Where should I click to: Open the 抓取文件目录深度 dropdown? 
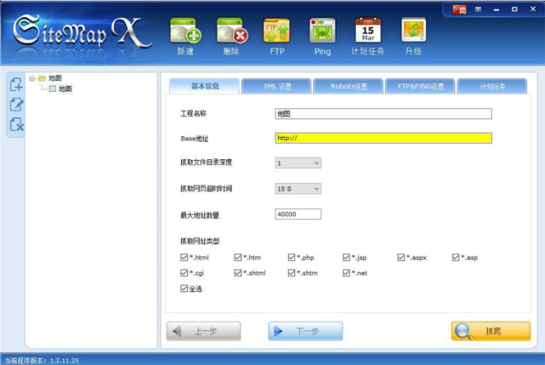[298, 163]
